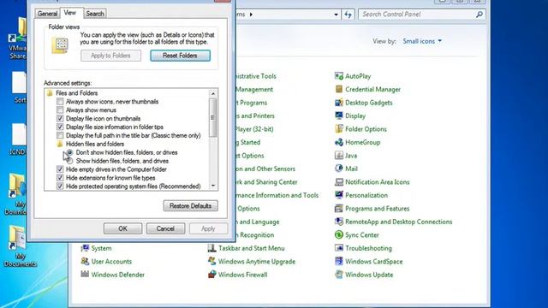Check Display the full path in title bar

60,135
